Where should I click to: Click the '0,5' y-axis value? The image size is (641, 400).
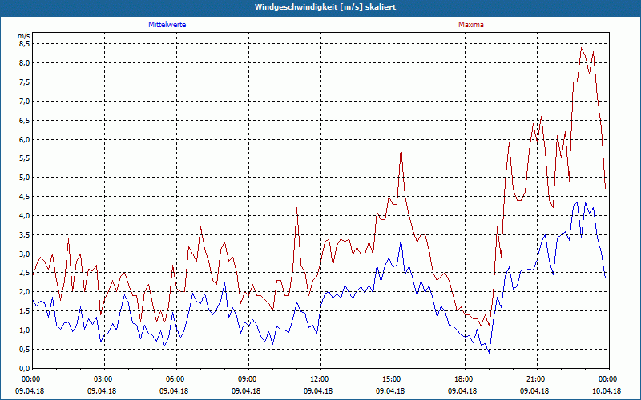coord(25,350)
